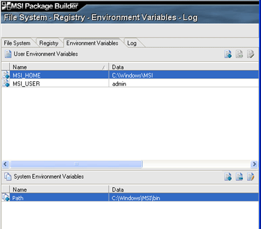Click the remove system environment variable icon

coord(239,177)
